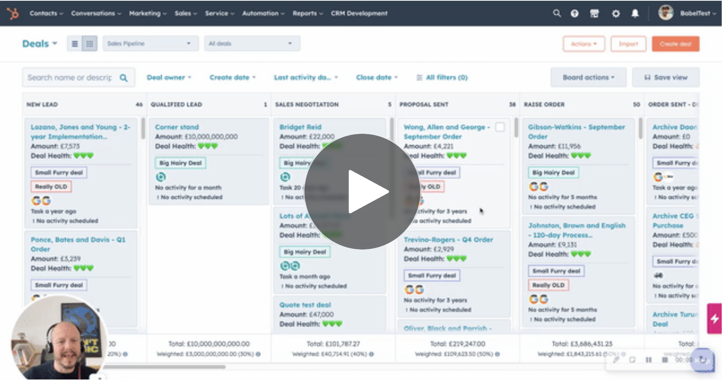Switch to list view icon
This screenshot has width=724, height=381.
point(75,44)
